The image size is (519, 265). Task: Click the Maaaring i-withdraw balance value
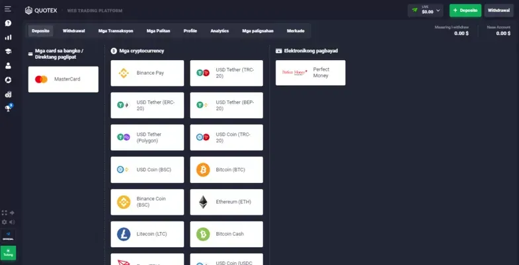461,34
